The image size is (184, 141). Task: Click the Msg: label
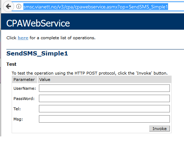(x=18, y=119)
